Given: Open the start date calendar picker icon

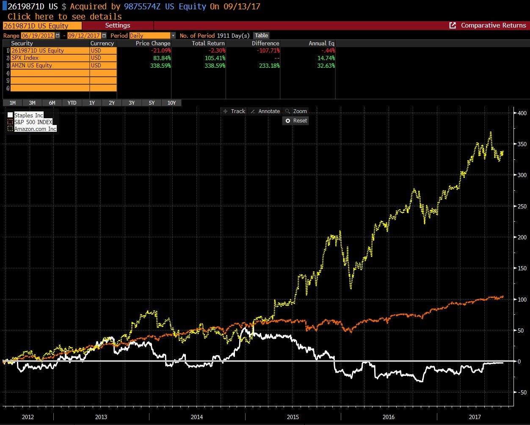Looking at the screenshot, I should [x=58, y=36].
